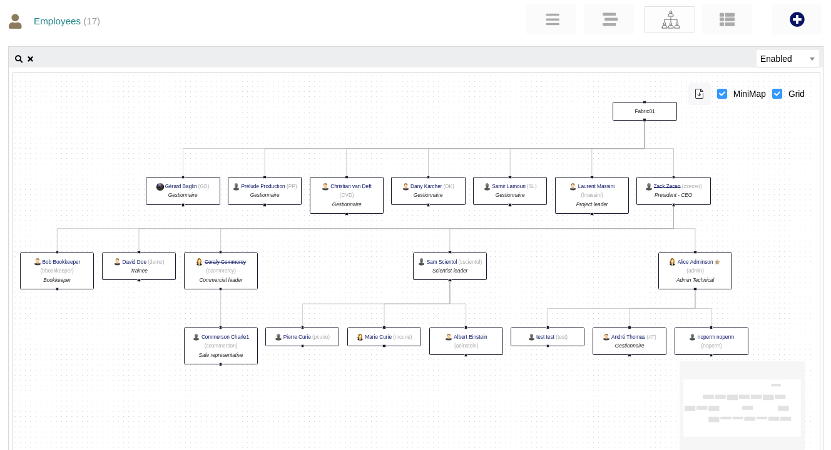Open Gérard Baglin employee link

coord(181,186)
